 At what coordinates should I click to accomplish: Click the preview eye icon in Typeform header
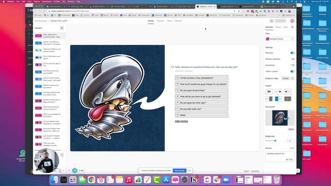(x=272, y=21)
